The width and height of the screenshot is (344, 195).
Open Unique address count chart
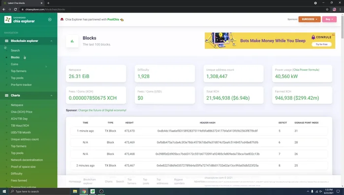[25, 139]
